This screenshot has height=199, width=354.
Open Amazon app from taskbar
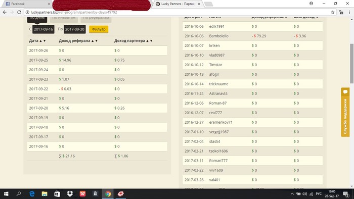pyautogui.click(x=95, y=194)
